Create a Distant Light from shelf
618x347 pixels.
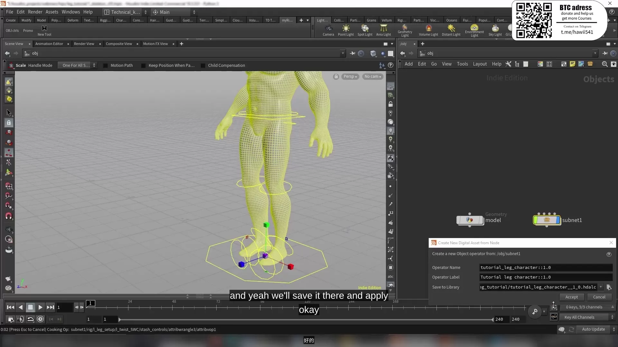(451, 30)
